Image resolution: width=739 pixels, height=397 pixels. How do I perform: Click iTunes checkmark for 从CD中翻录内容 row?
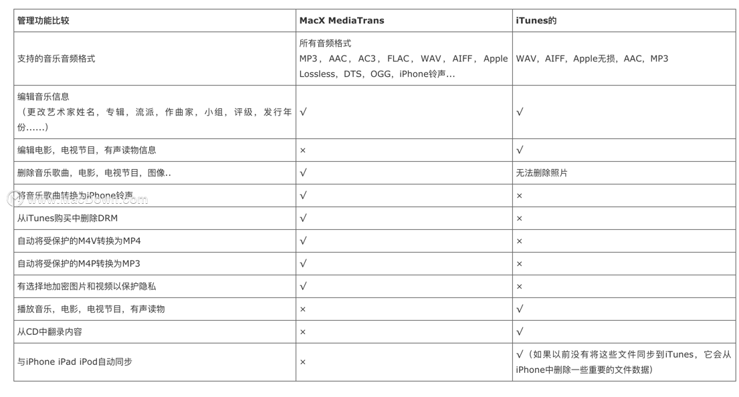(520, 332)
